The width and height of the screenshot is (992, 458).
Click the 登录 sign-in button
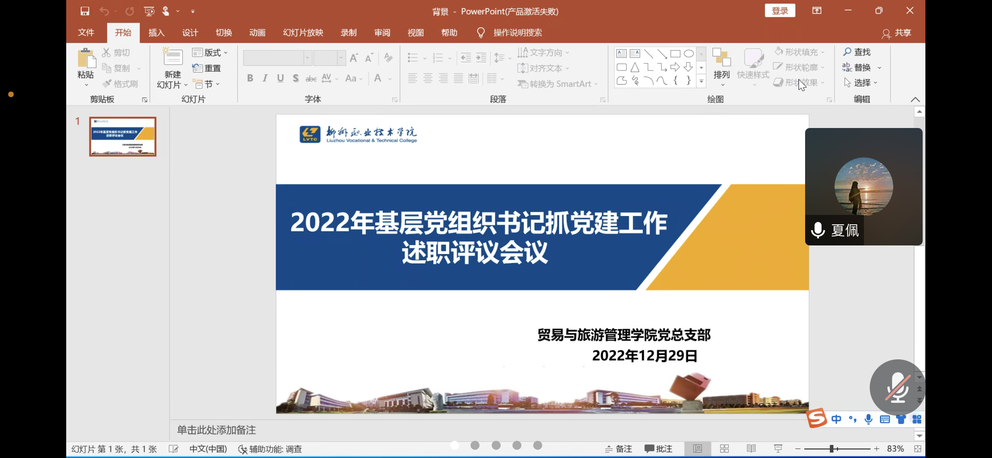click(x=780, y=11)
